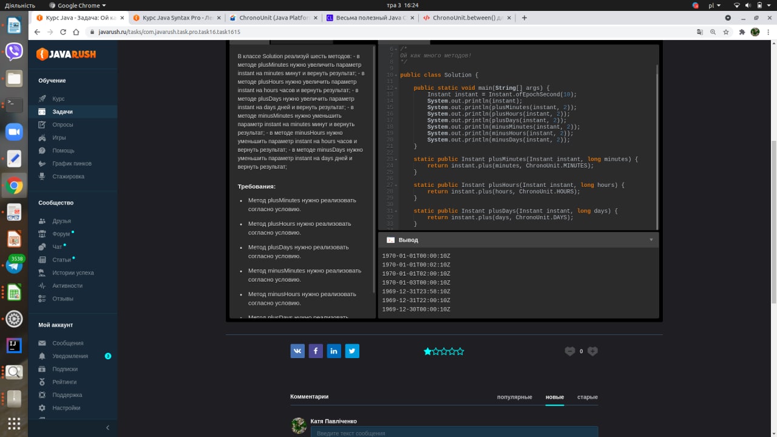Open График пинков

pyautogui.click(x=72, y=163)
